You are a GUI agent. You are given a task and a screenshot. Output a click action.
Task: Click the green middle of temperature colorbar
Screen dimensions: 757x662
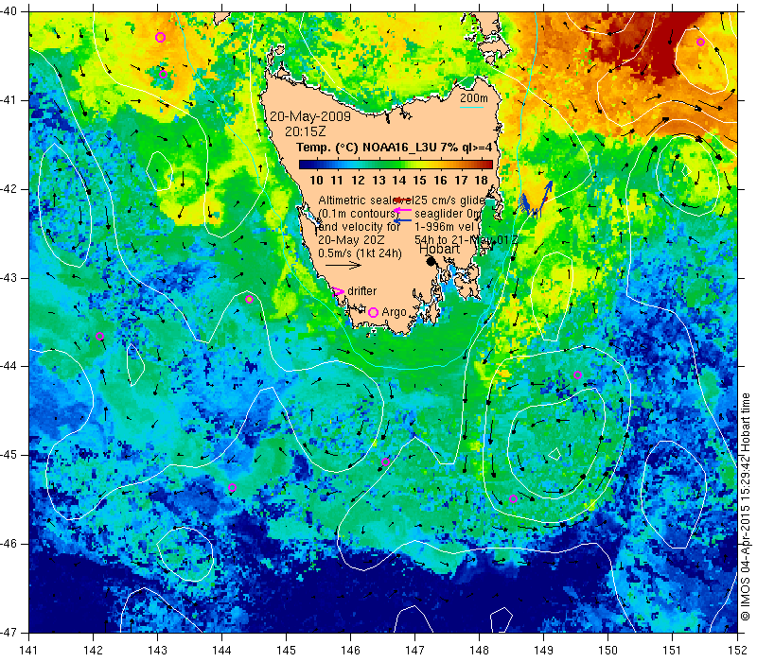coord(396,165)
